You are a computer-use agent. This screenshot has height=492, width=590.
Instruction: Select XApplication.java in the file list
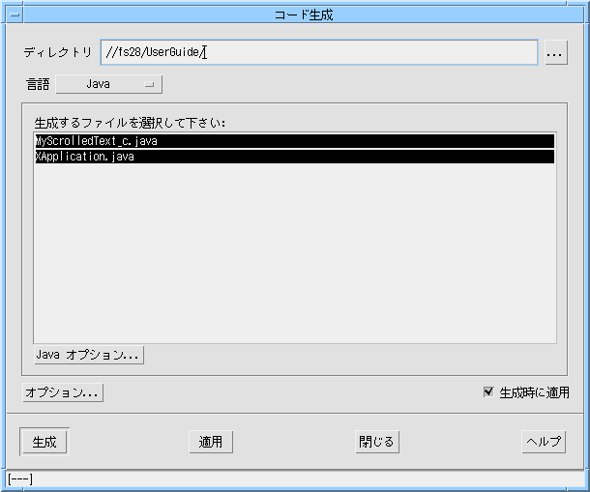295,157
